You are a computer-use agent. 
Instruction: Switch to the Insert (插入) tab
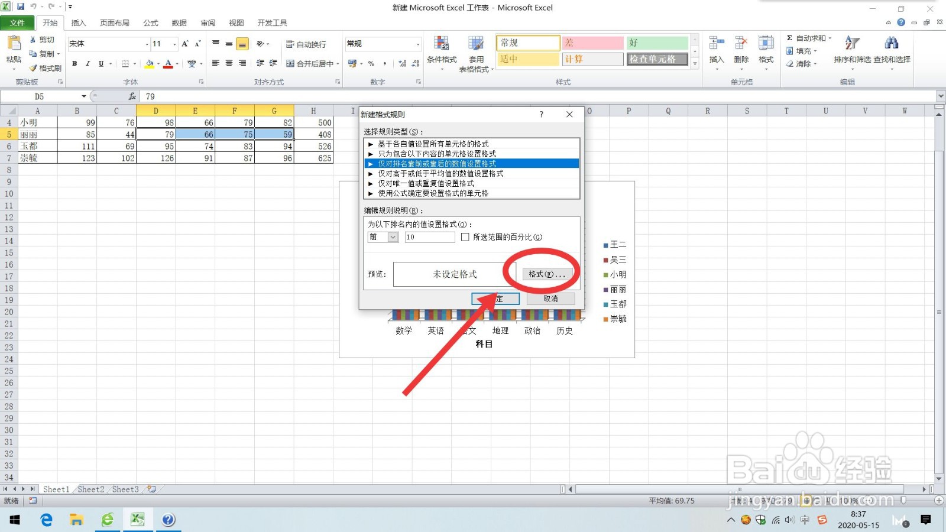[x=79, y=22]
